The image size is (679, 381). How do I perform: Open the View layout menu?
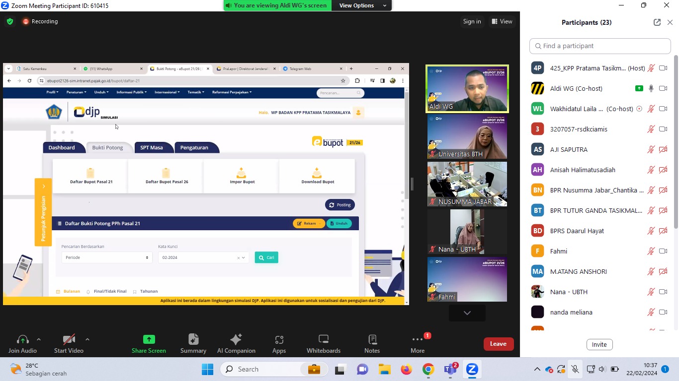coord(502,21)
